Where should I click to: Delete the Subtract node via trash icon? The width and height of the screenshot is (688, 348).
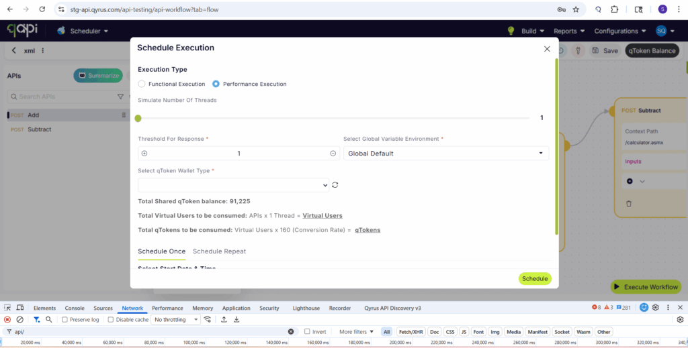[x=629, y=204]
